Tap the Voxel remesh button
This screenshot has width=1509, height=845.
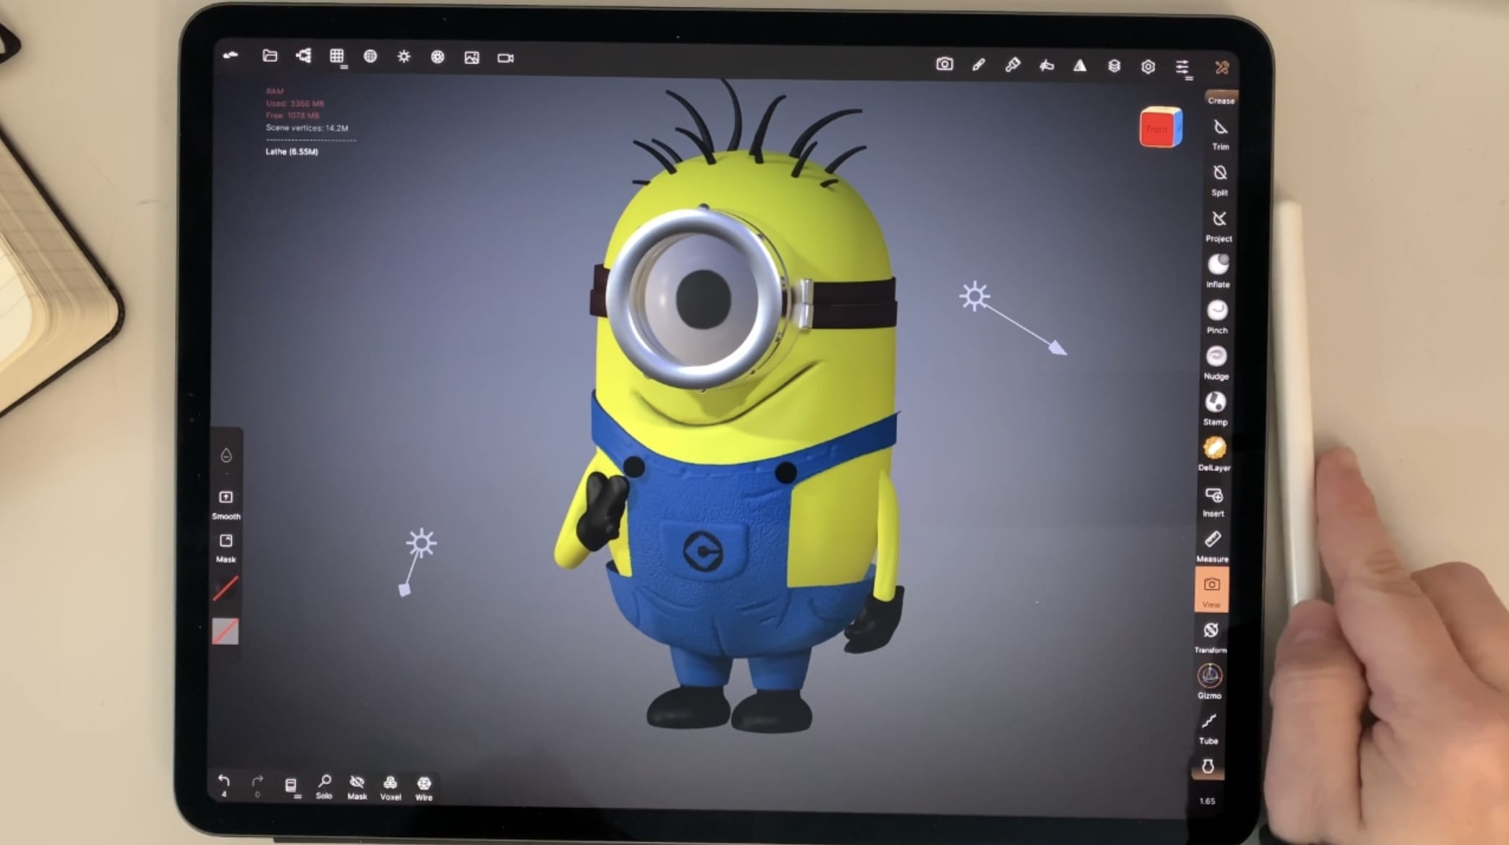click(390, 784)
